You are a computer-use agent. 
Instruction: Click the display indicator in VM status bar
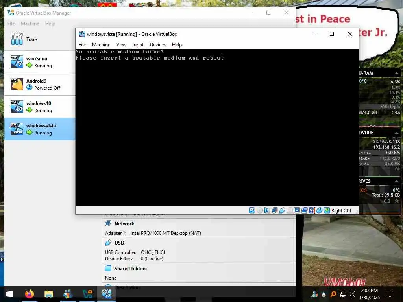click(297, 211)
